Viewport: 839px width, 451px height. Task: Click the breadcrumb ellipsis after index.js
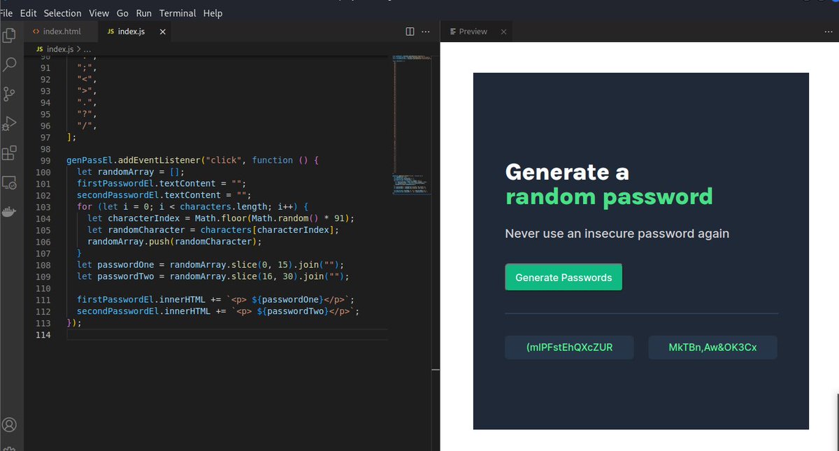coord(87,50)
